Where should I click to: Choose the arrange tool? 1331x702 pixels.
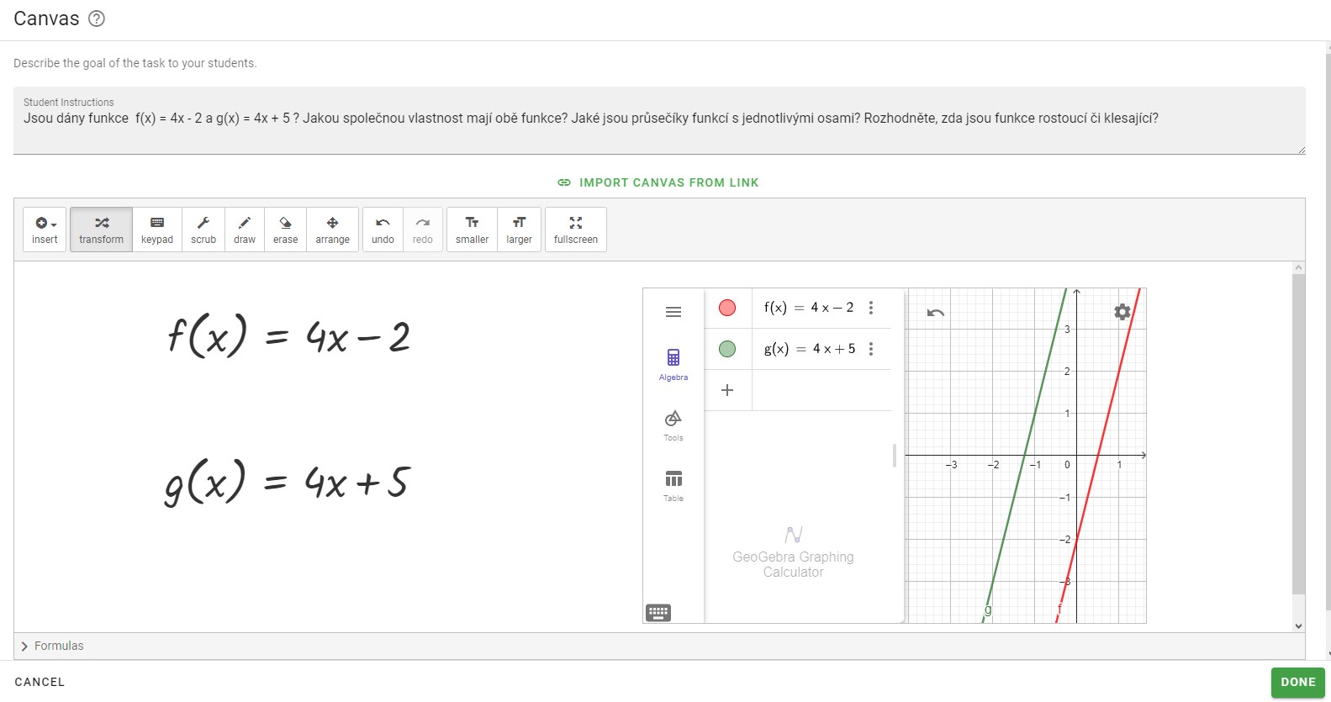pos(333,230)
